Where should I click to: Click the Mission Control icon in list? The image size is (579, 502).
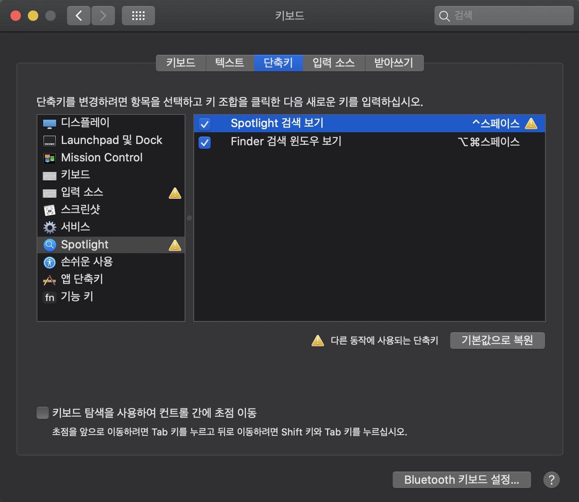50,158
